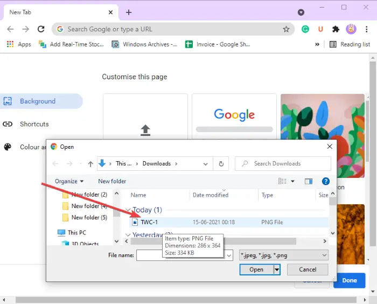This screenshot has height=304, width=377.
Task: Click Downloads in the path breadcrumb
Action: point(157,164)
